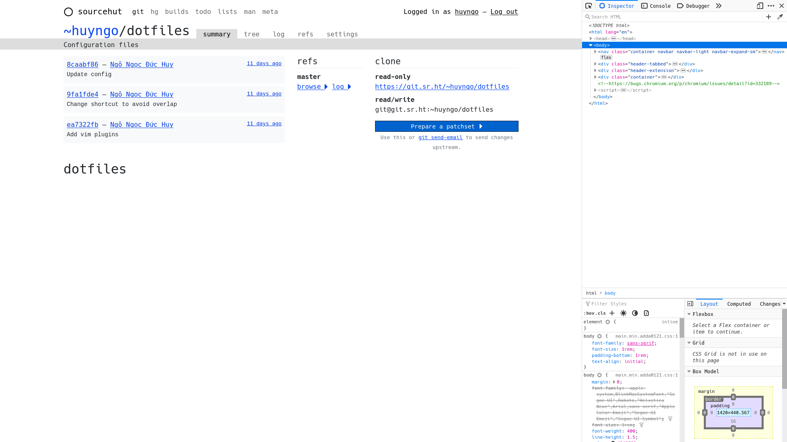
Task: Click filter icon beside overridden font-family
Action: [670, 419]
